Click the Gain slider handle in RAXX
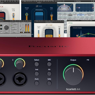95x95 pixels. 51,16
